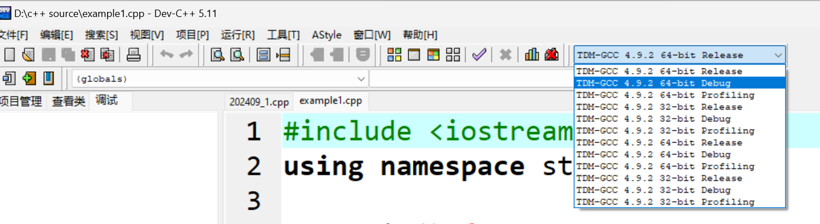Viewport: 820px width, 224px height.
Task: Collapse the compiler set combo box arrow
Action: pos(778,55)
